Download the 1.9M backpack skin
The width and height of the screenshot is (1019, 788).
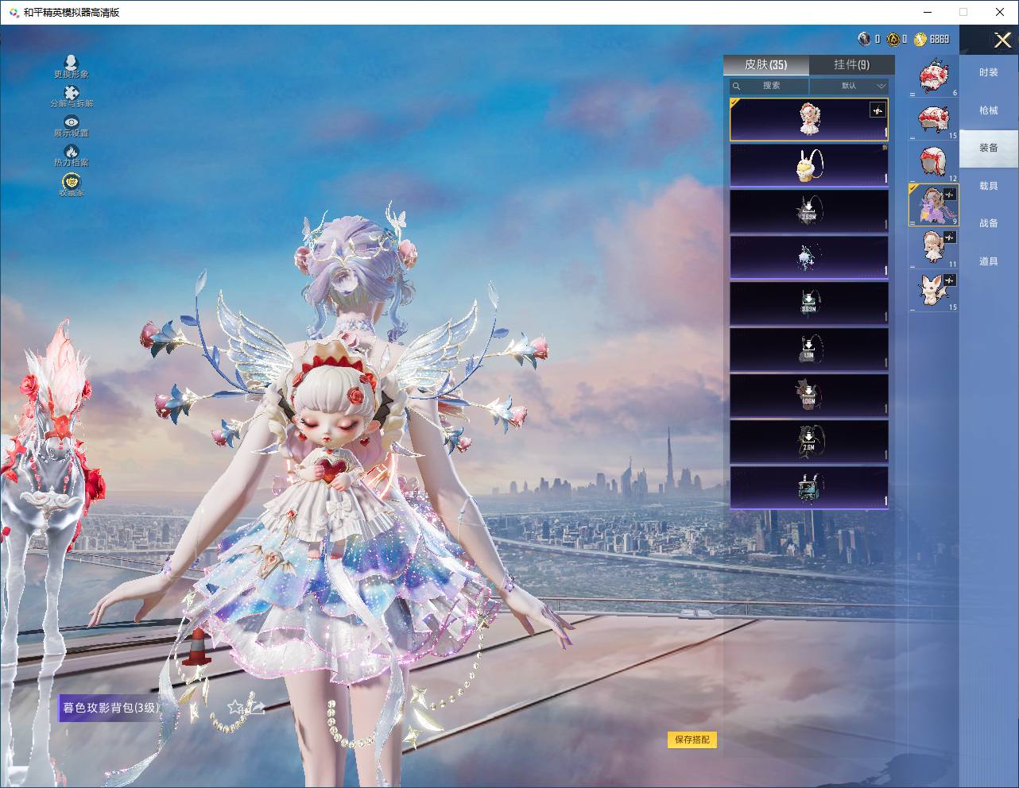pos(808,350)
